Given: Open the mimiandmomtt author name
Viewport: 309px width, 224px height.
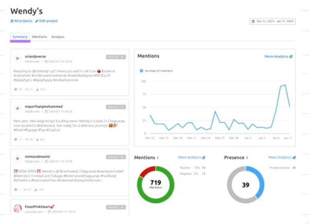Looking at the screenshot, I should 37,157.
